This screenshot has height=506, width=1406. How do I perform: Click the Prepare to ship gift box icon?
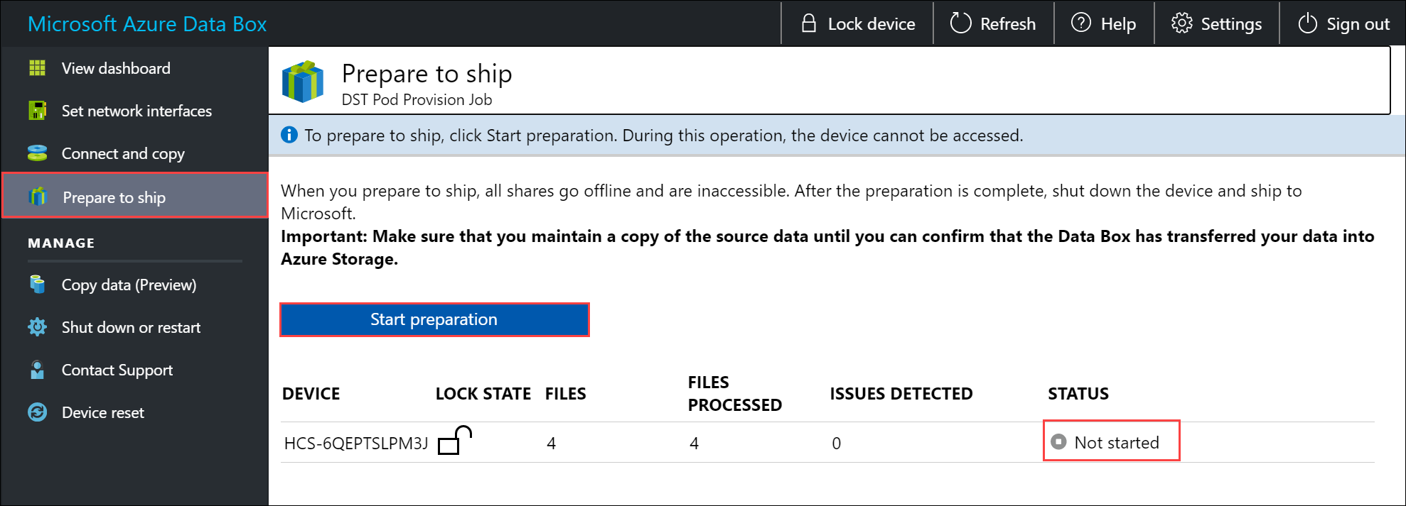37,197
